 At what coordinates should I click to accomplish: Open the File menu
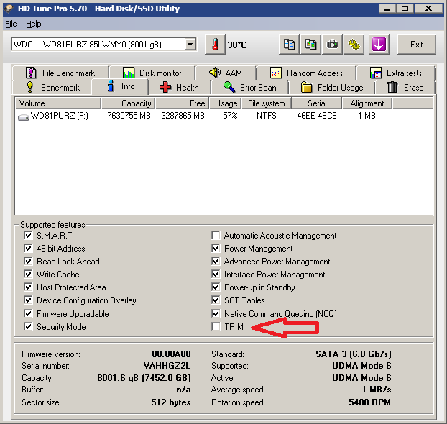[11, 24]
